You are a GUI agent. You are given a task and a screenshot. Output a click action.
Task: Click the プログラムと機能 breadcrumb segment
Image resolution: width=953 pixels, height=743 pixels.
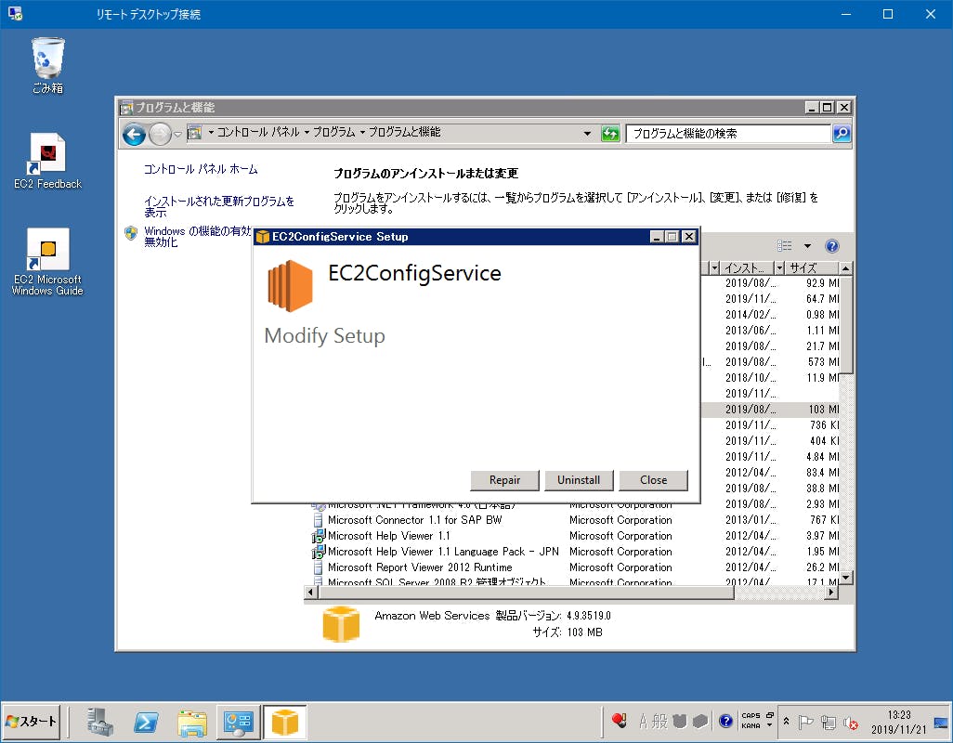(x=404, y=132)
